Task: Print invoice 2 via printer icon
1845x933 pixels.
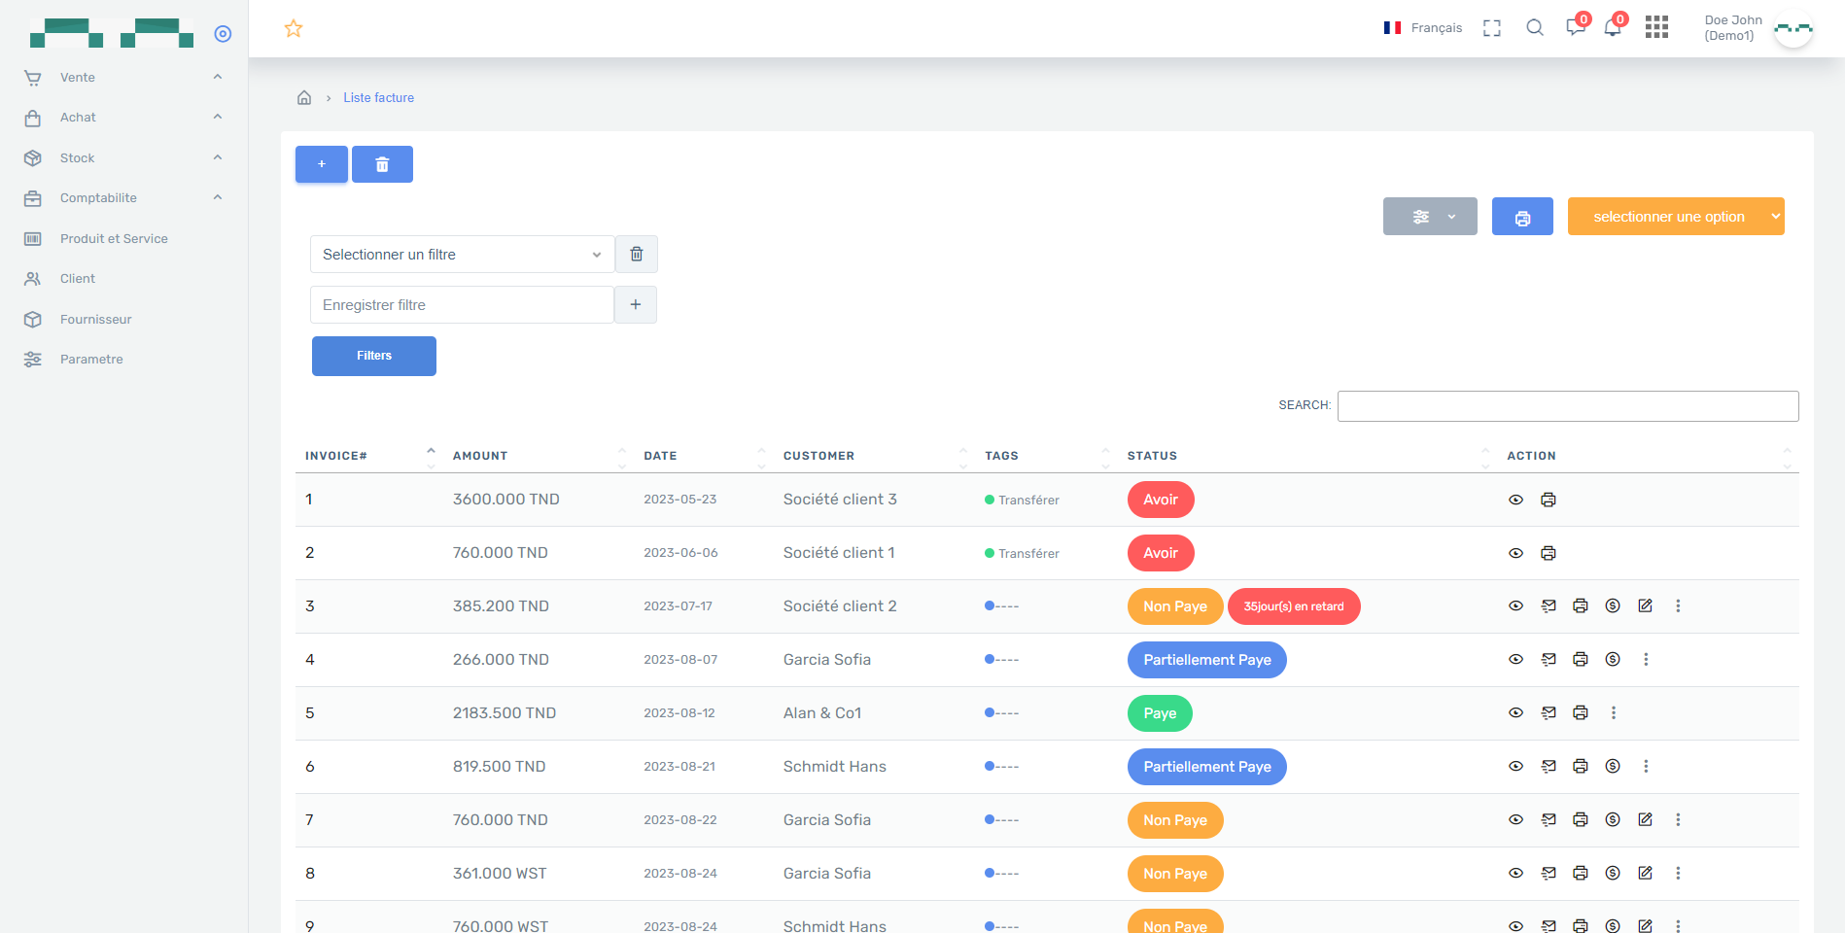Action: point(1549,553)
